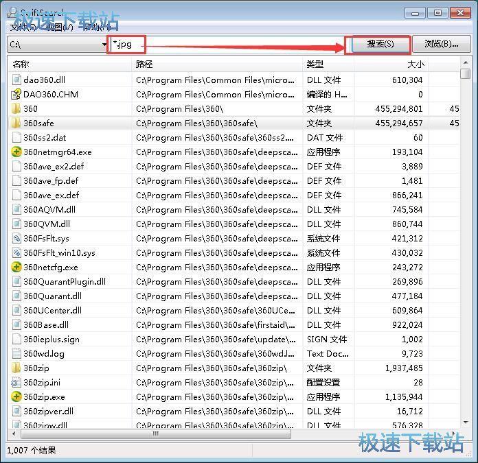Click the 搜索(S) search button
Screen dimensions: 478x463
pos(380,44)
